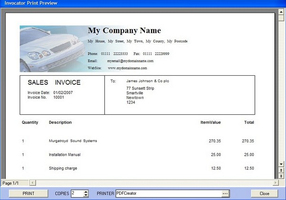Viewport: 286px width, 200px height.
Task: Click the website www.mydomainname.com text
Action: pos(127,68)
